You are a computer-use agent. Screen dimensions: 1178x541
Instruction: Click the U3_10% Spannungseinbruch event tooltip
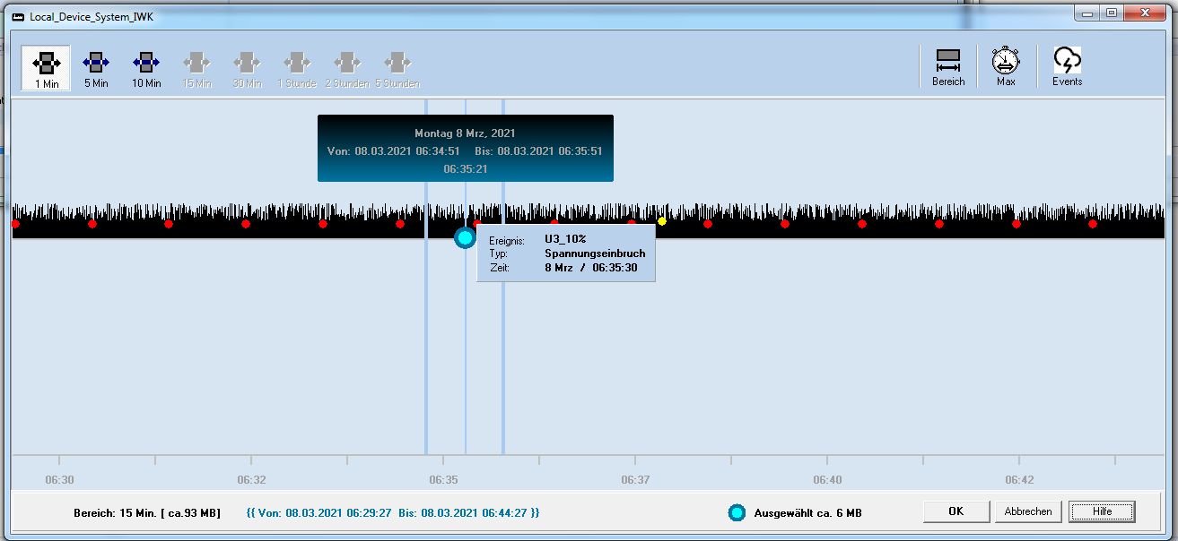(x=566, y=253)
